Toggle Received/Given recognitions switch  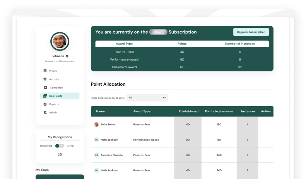60,146
